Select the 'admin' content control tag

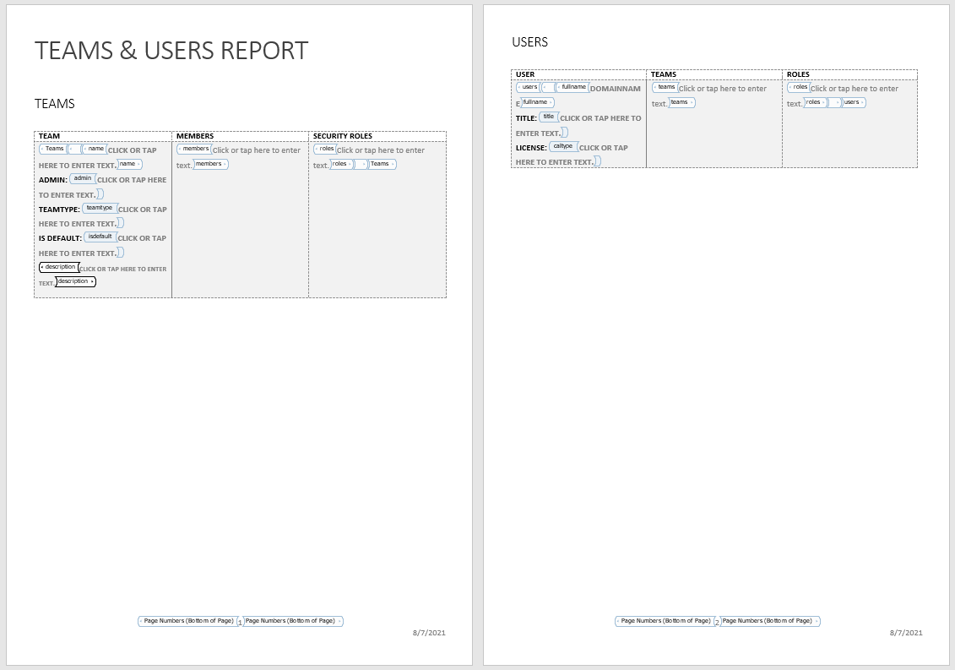82,178
